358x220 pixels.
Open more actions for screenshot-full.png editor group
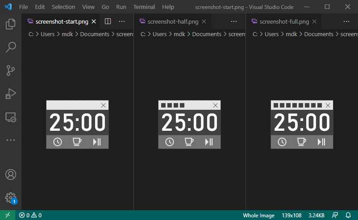pyautogui.click(x=346, y=21)
